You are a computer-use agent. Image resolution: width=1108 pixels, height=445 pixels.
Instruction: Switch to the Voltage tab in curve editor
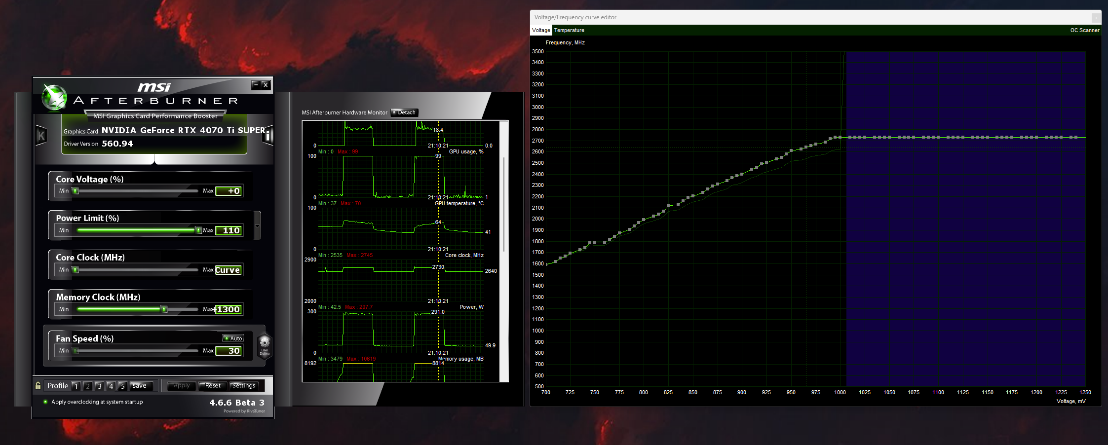(x=541, y=30)
